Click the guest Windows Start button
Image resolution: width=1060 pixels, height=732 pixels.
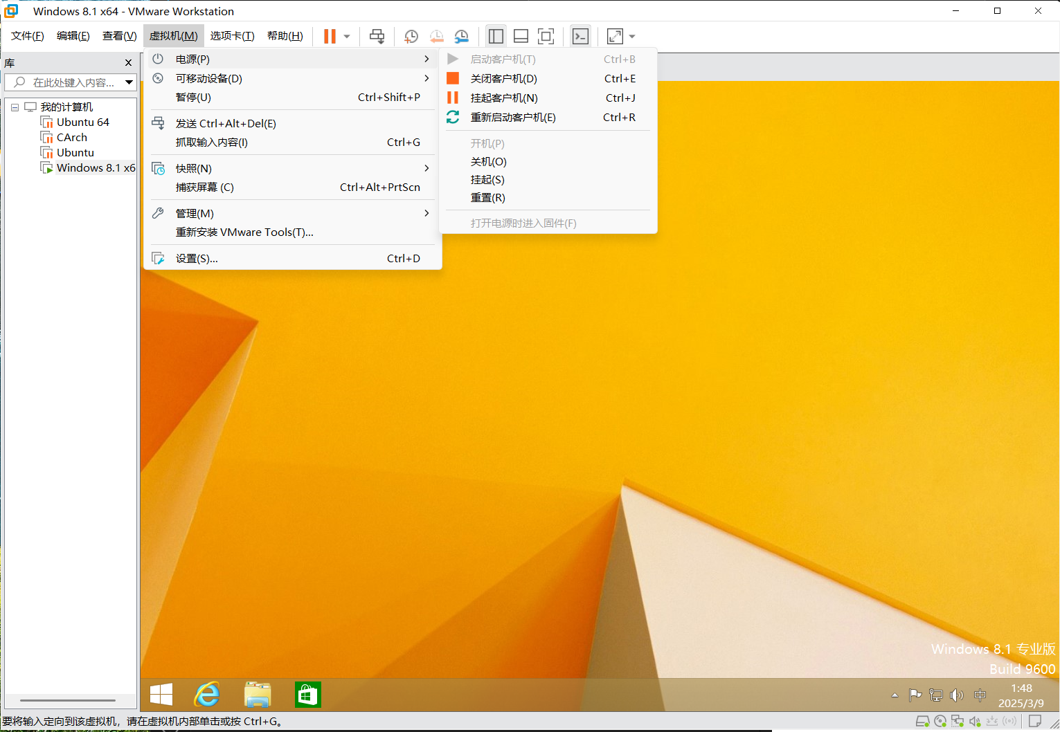161,695
